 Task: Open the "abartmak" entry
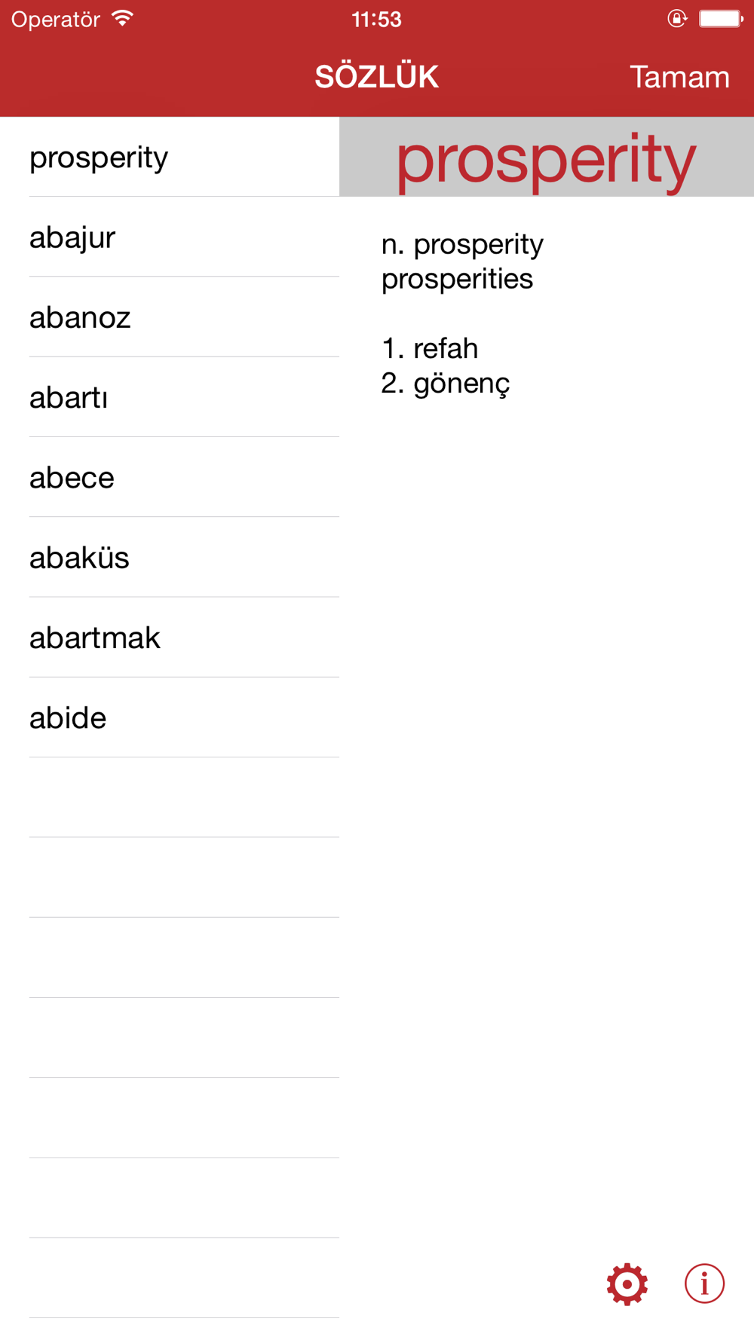pos(95,638)
